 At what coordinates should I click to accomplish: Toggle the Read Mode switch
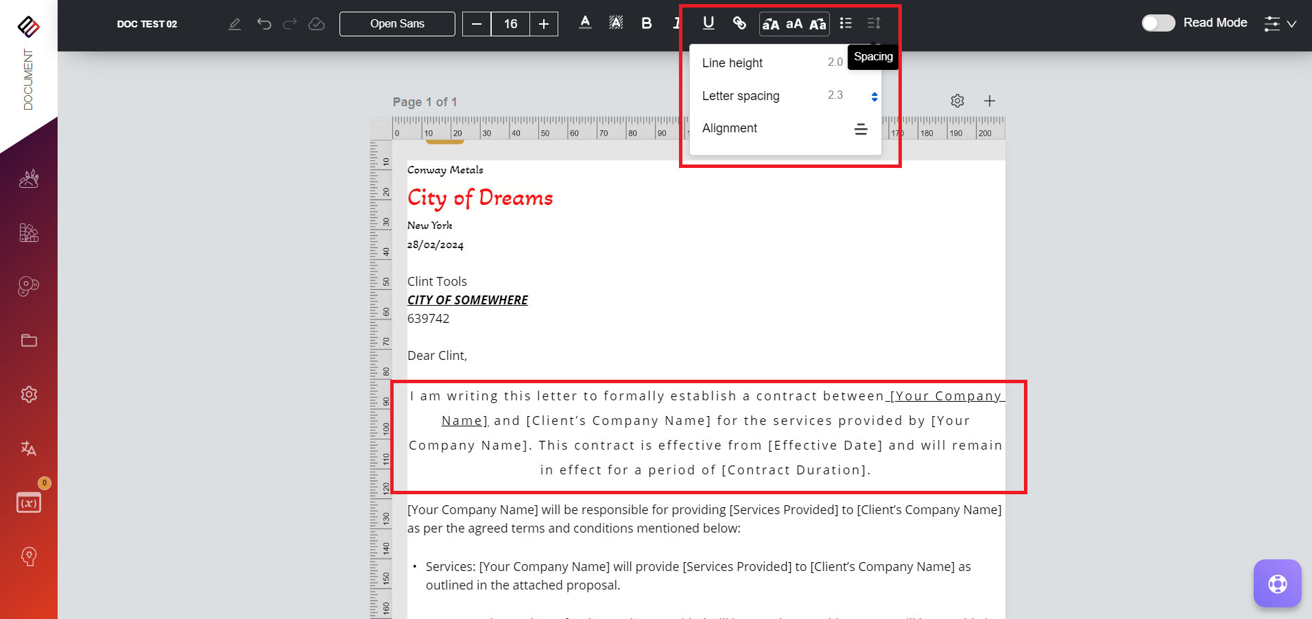click(x=1158, y=23)
